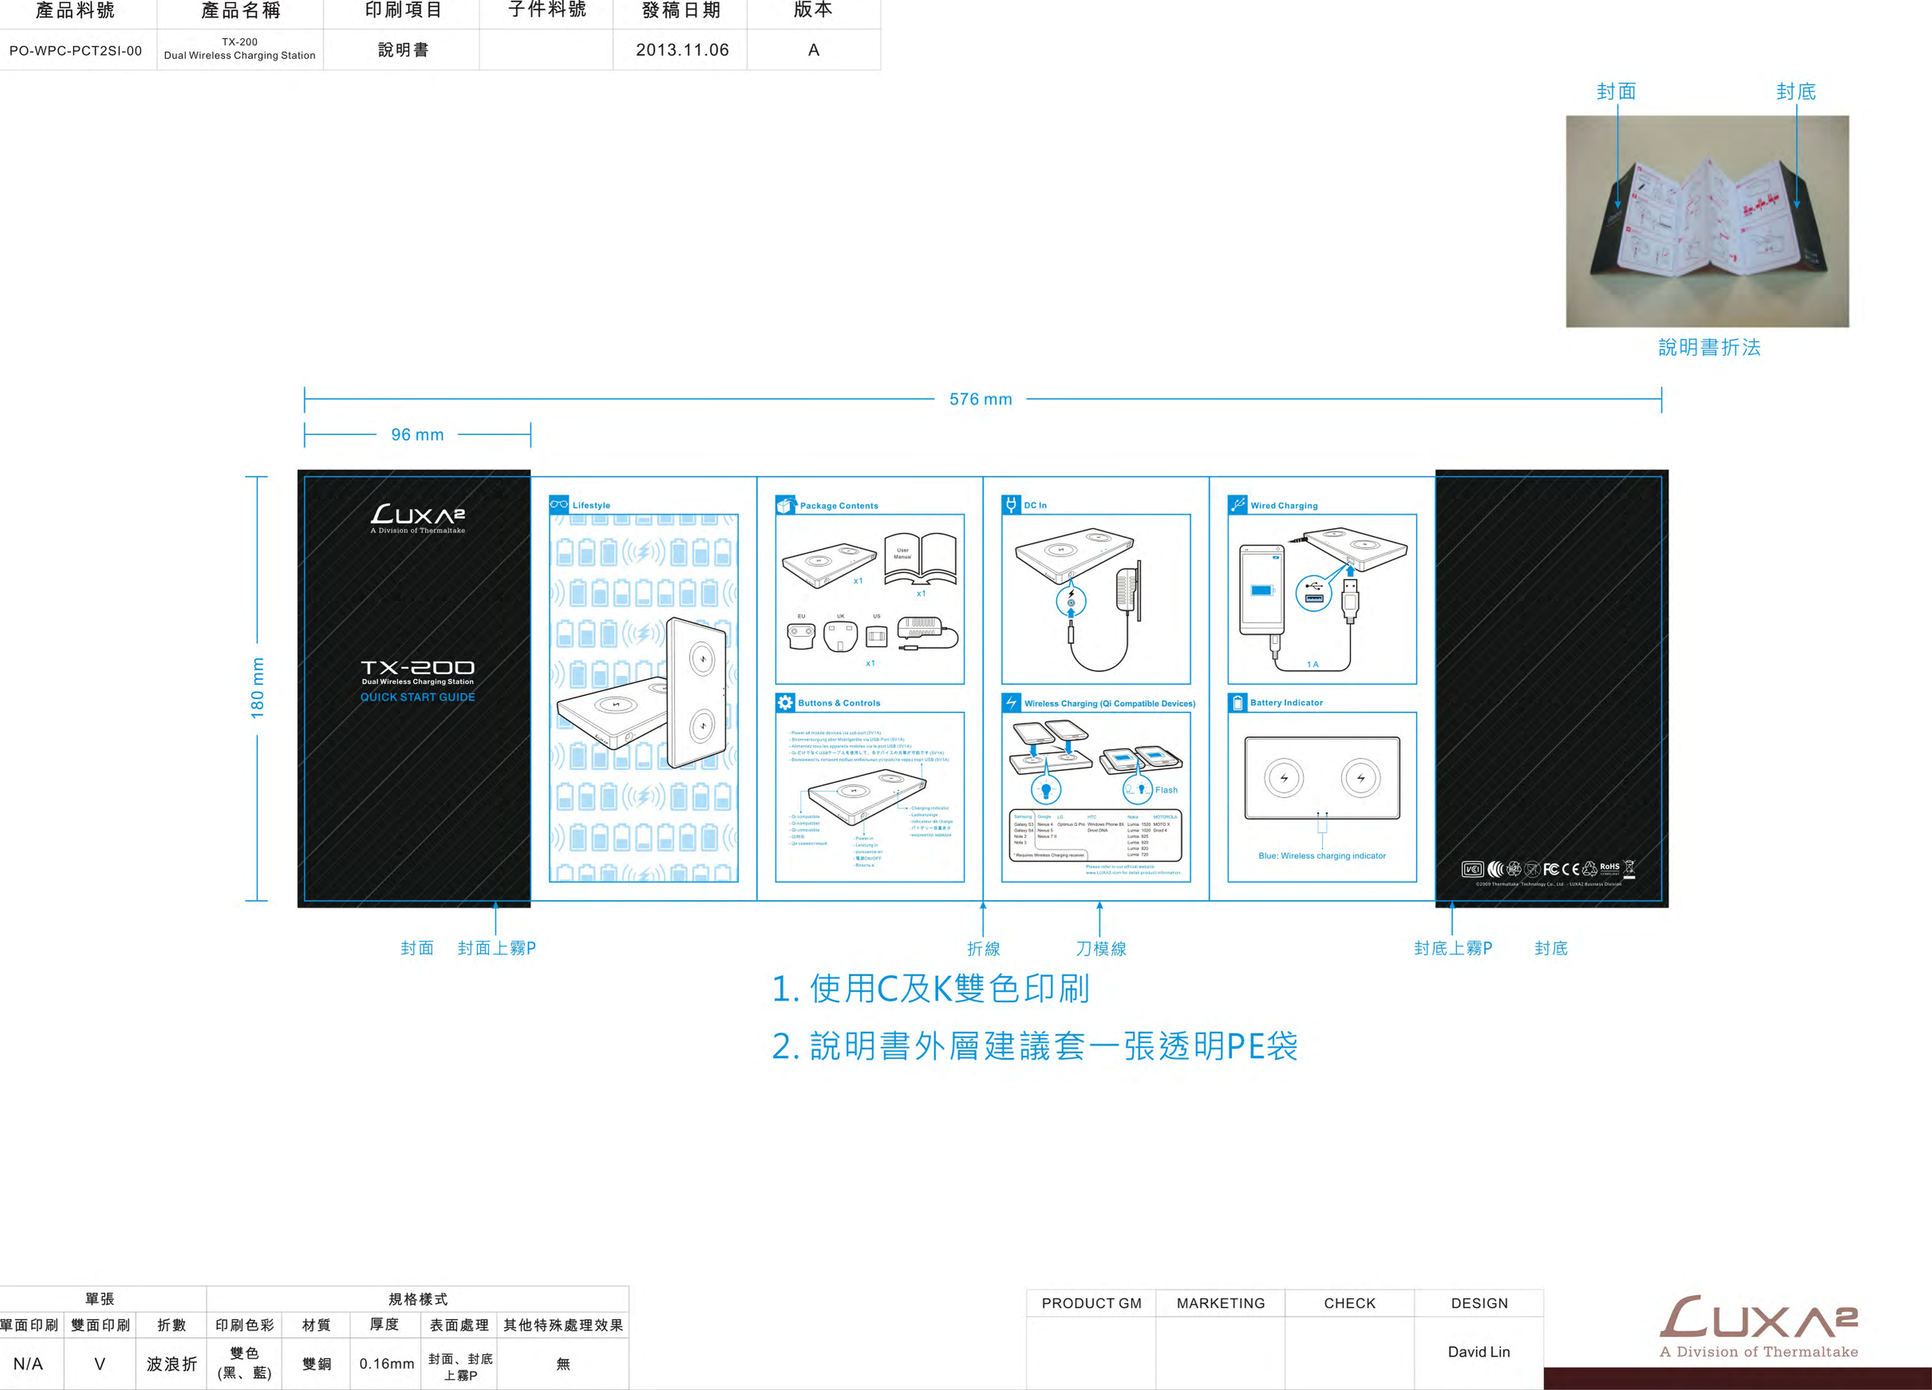This screenshot has width=1932, height=1390.
Task: Click the Wired Charging USB cable icon
Action: [1238, 504]
